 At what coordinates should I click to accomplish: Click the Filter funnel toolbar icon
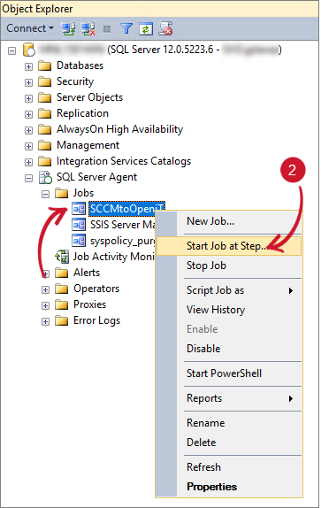coord(126,29)
